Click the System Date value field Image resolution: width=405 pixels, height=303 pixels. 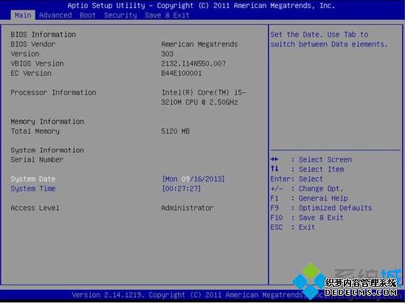(x=193, y=179)
